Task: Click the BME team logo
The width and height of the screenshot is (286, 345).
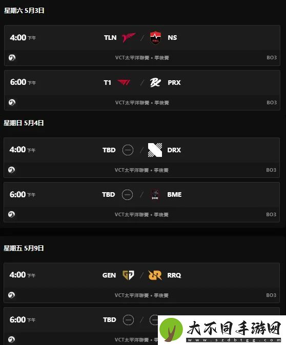Action: coord(155,195)
